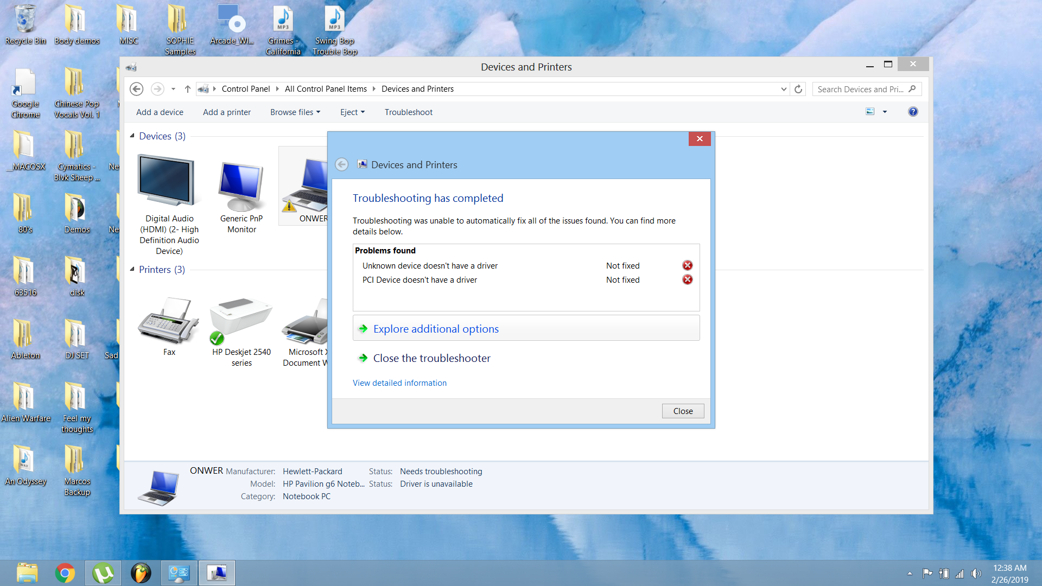
Task: Click the volume speaker tray icon
Action: point(976,574)
